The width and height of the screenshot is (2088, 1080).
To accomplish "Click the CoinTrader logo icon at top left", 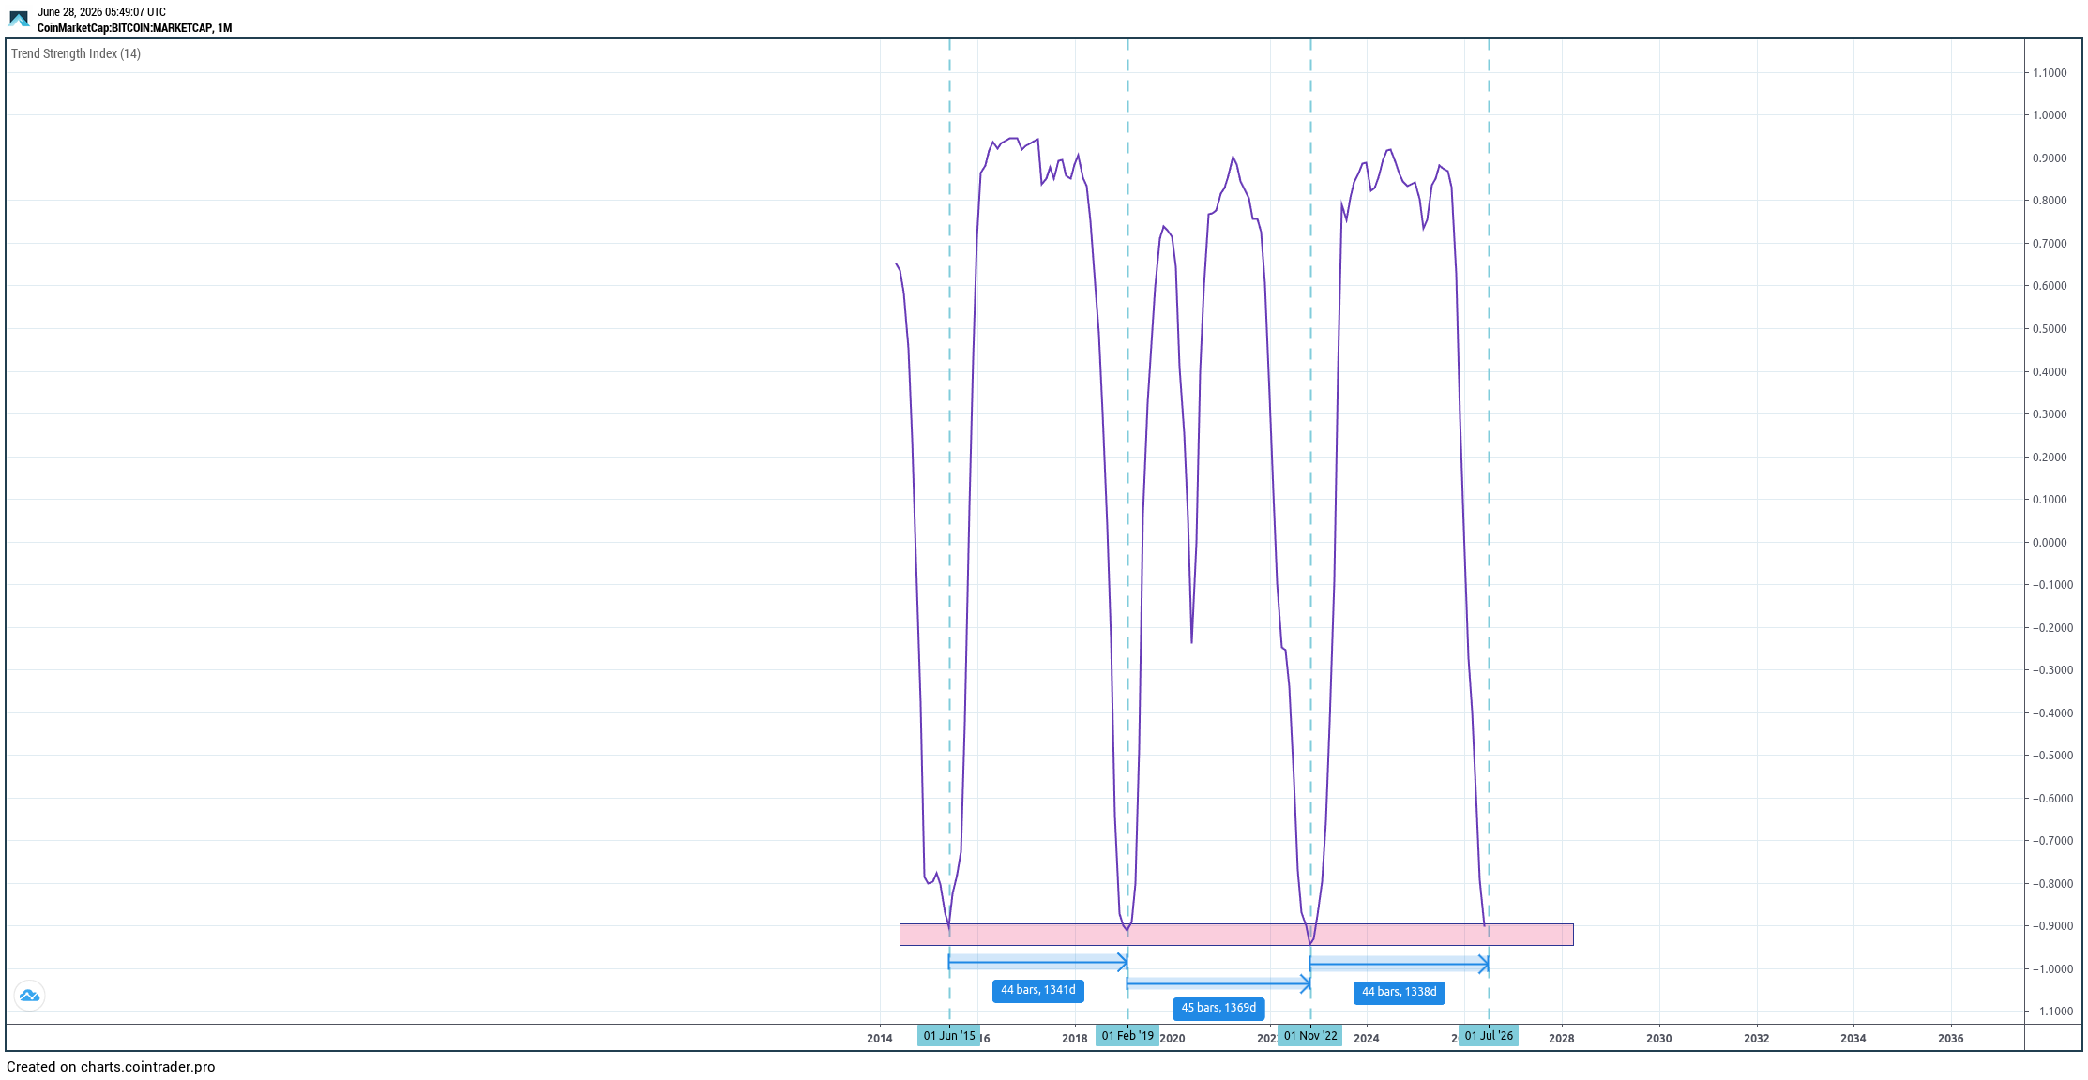I will point(19,19).
